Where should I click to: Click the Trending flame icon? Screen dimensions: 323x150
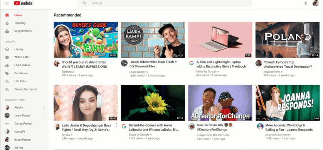7,23
